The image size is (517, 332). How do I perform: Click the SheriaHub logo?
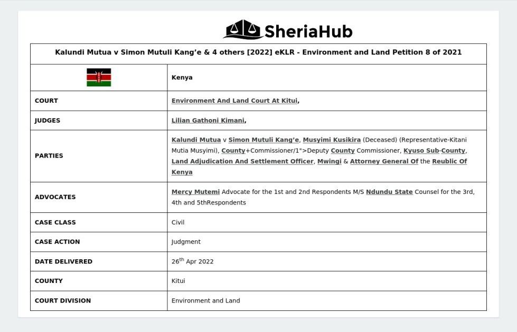click(288, 30)
